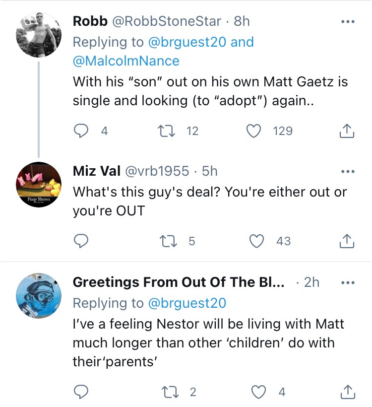Open the @MalcolmNance mention link
372x407 pixels.
click(x=126, y=61)
